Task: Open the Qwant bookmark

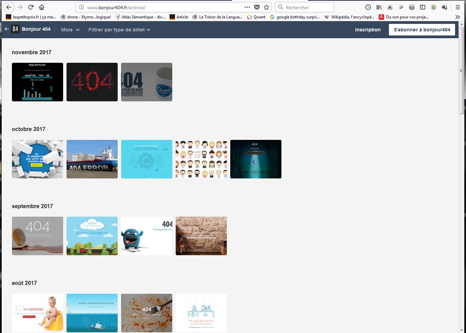Action: point(256,17)
